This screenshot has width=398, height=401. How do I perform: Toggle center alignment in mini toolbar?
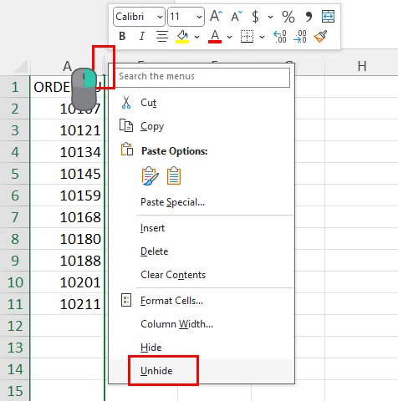pos(162,37)
